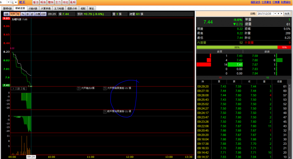Open the stock code dropdown arrow

pos(9,2)
